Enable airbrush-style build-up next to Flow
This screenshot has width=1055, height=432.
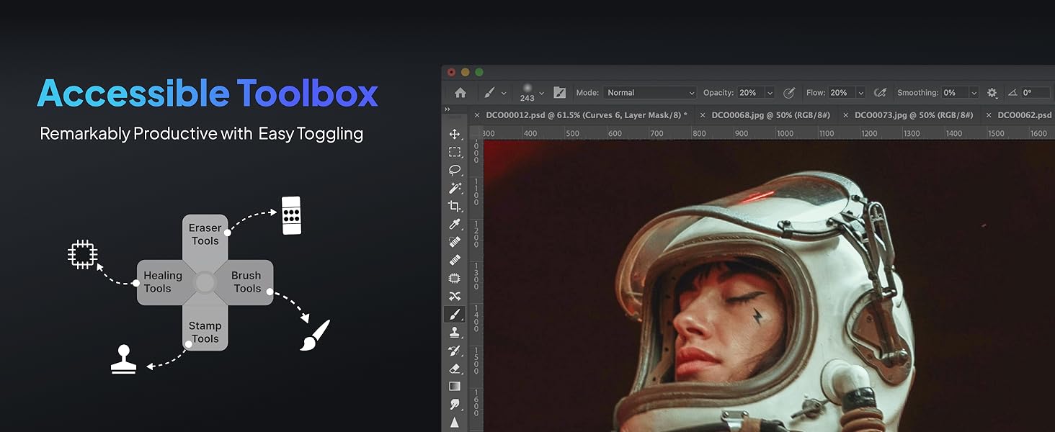(880, 93)
